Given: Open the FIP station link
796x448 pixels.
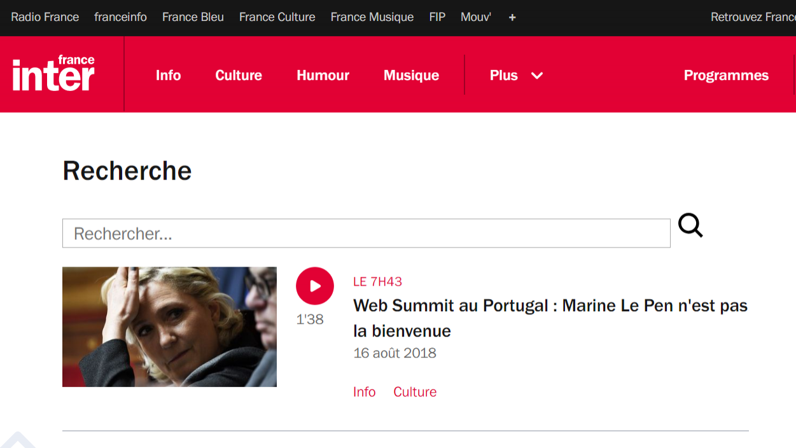Looking at the screenshot, I should (x=437, y=17).
